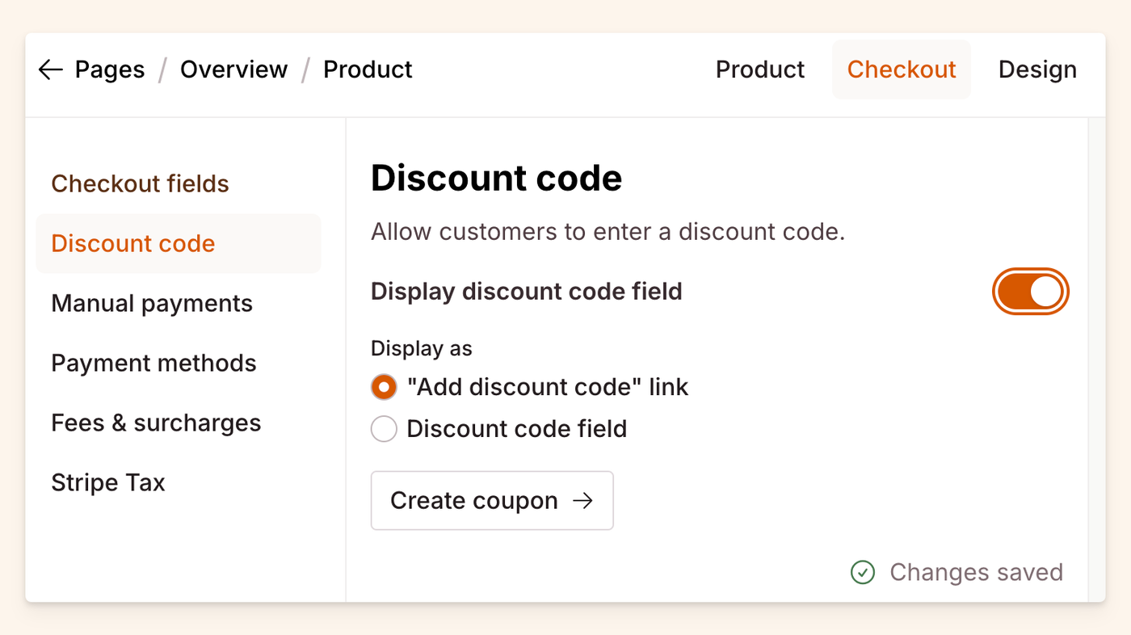Toggle the Display discount code field switch

pyautogui.click(x=1030, y=292)
